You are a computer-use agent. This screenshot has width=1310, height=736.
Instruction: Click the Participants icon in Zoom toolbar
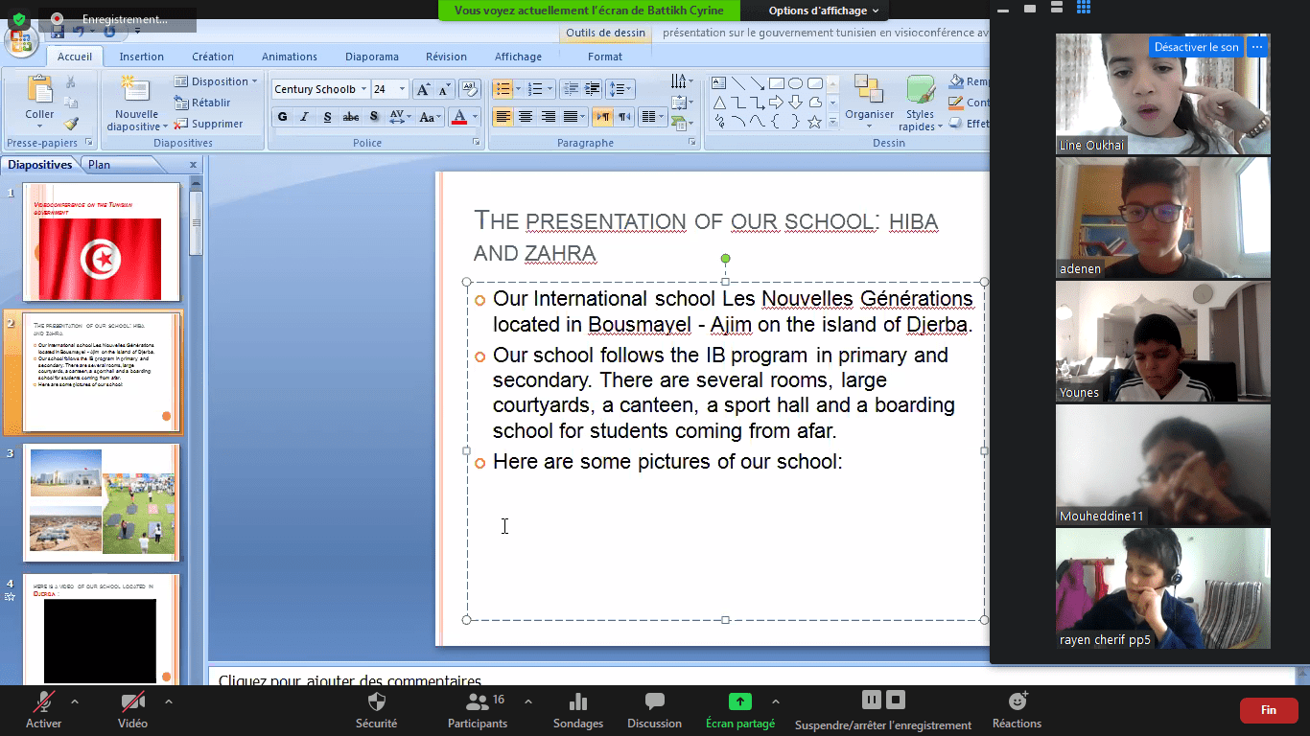[477, 702]
